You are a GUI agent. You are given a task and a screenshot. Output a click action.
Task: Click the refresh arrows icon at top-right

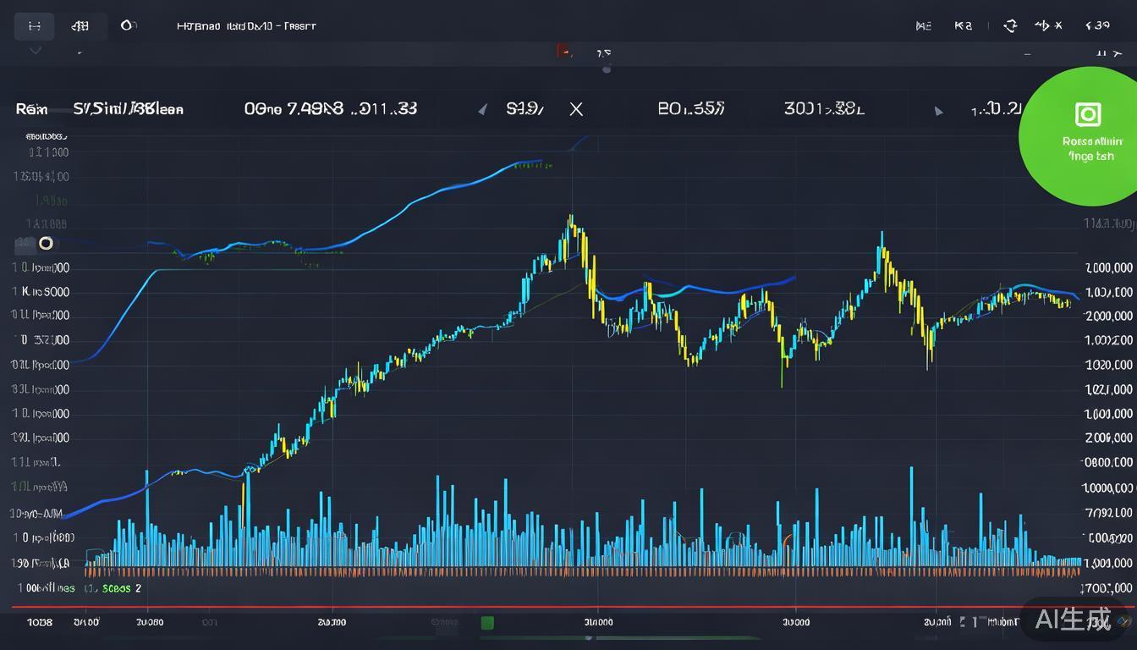pos(1009,26)
